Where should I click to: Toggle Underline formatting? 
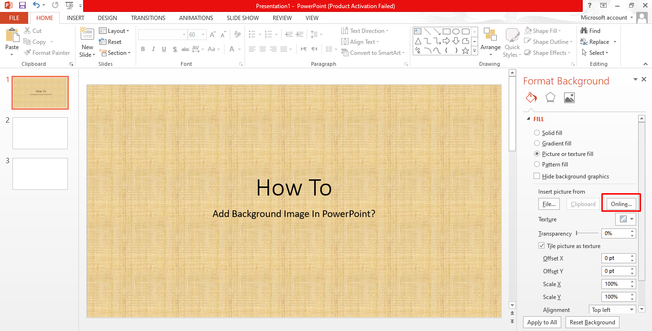[x=164, y=49]
